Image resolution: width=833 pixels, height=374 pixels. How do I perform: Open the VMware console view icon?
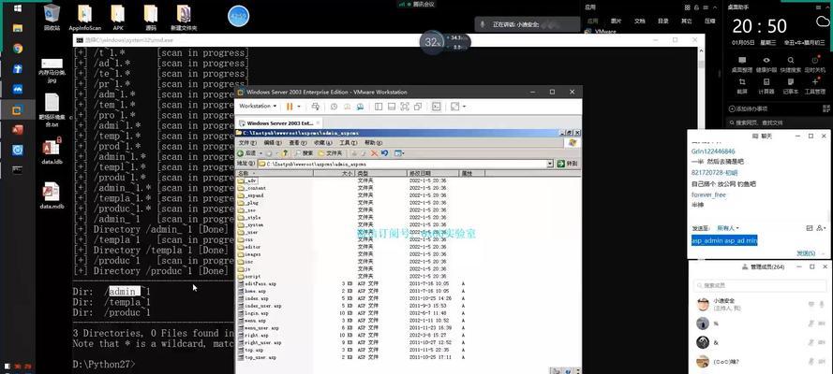(436, 107)
